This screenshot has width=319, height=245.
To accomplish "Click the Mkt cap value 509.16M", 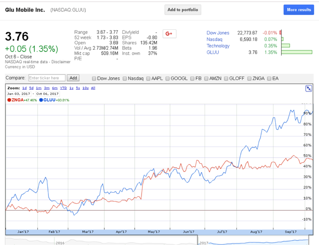I will coord(110,53).
